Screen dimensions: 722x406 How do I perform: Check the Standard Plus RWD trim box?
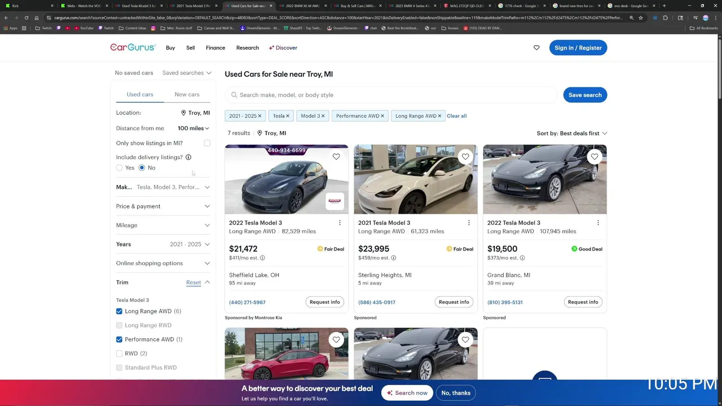119,368
